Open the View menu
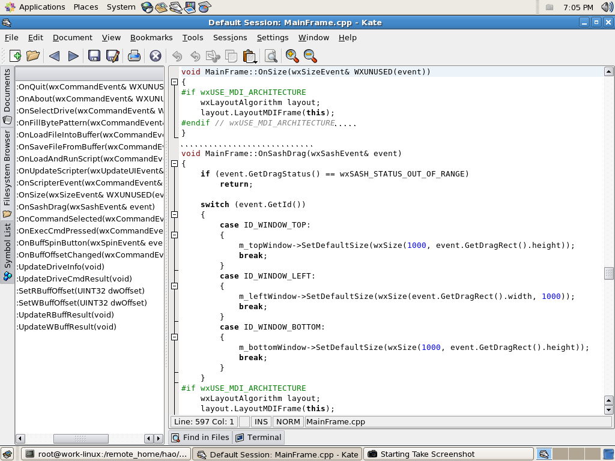The image size is (615, 461). coord(111,38)
